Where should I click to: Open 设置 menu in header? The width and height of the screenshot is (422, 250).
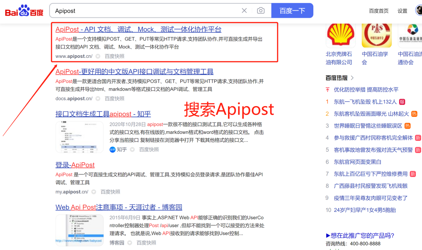click(x=402, y=11)
